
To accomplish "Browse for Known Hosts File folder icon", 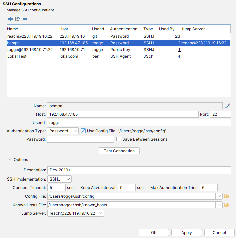I will 227,205.
